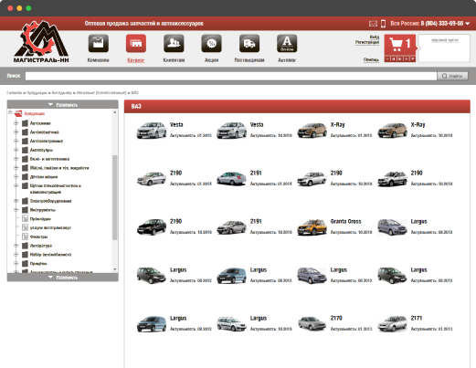Select Щетки стеклоочистителя и комплектующие tree item

[x=56, y=189]
